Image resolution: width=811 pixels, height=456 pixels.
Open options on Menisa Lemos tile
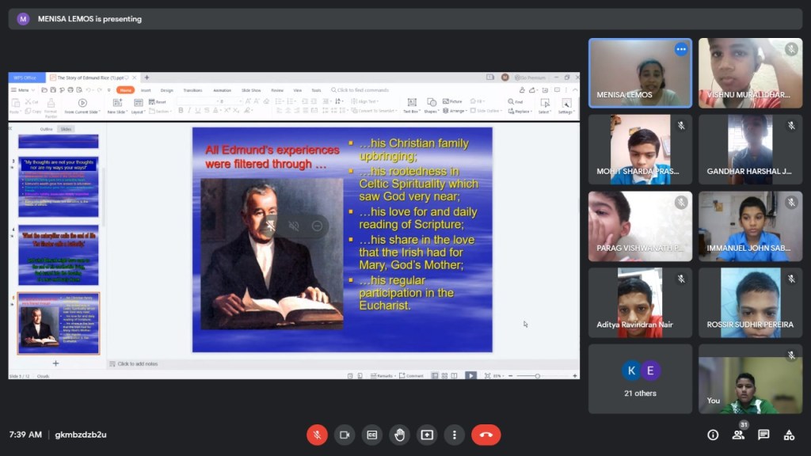pyautogui.click(x=680, y=49)
